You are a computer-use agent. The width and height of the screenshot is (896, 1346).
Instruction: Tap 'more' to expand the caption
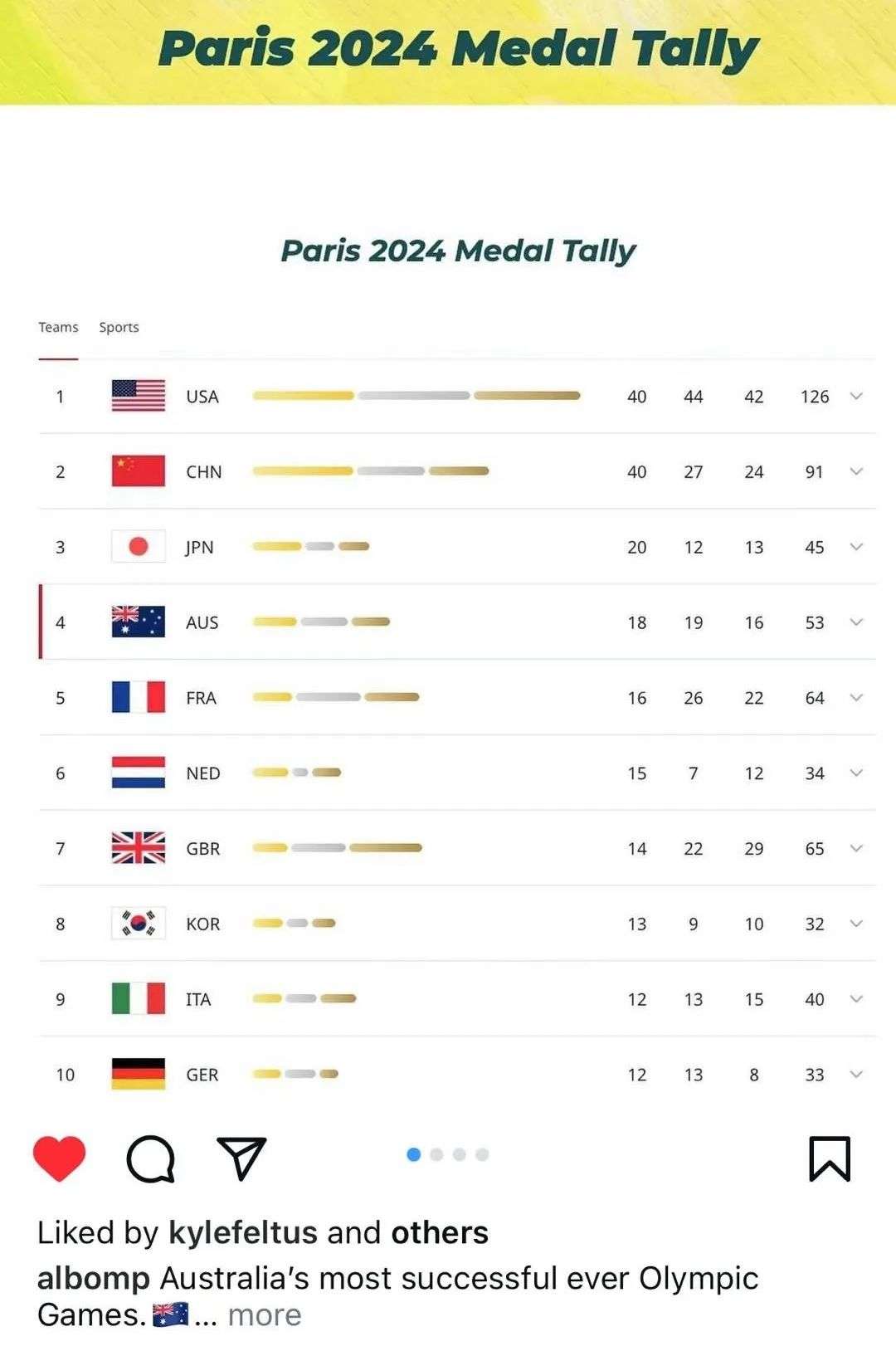click(x=265, y=1314)
